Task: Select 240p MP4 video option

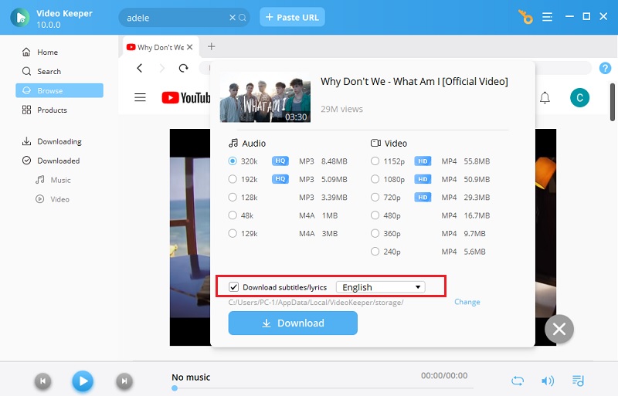Action: pyautogui.click(x=375, y=252)
